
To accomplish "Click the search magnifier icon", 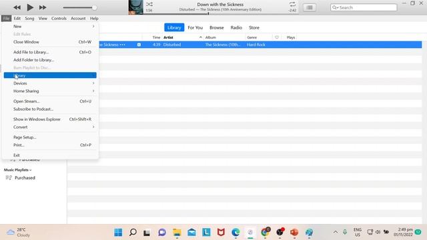I will pyautogui.click(x=335, y=7).
